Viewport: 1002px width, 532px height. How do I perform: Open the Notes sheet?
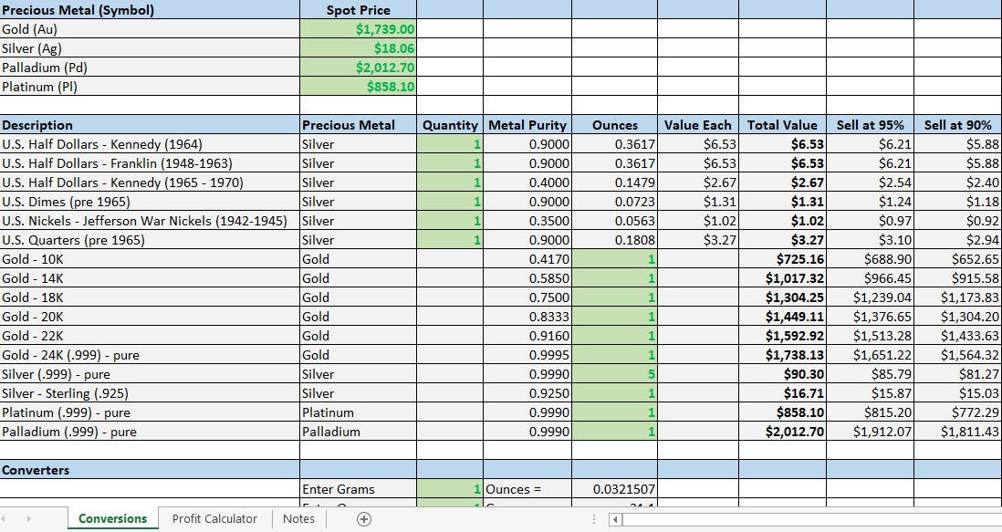click(298, 518)
